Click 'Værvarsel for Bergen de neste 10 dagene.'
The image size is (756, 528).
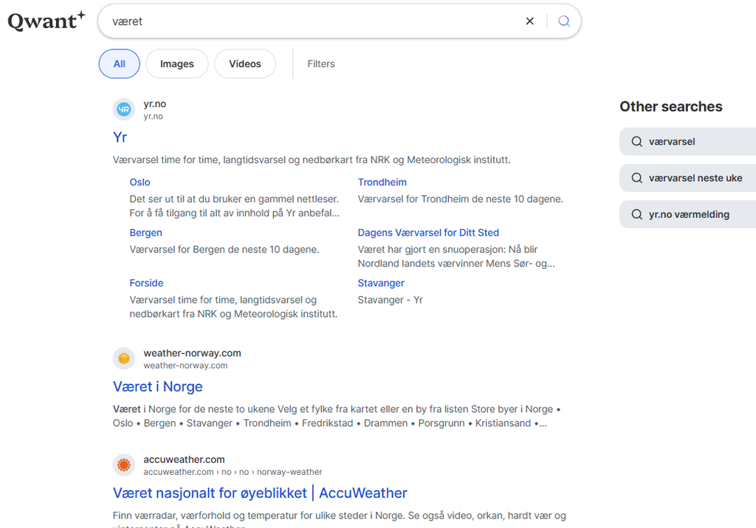click(x=224, y=250)
